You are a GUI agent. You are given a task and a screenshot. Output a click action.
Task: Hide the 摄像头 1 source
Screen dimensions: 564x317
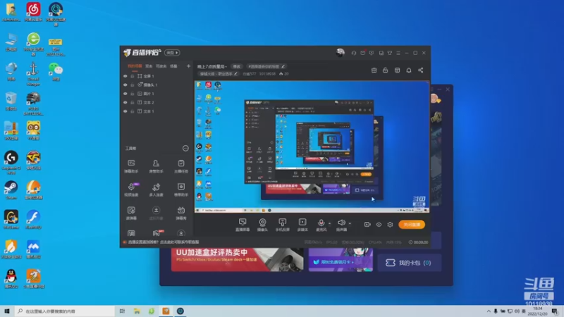coord(125,85)
